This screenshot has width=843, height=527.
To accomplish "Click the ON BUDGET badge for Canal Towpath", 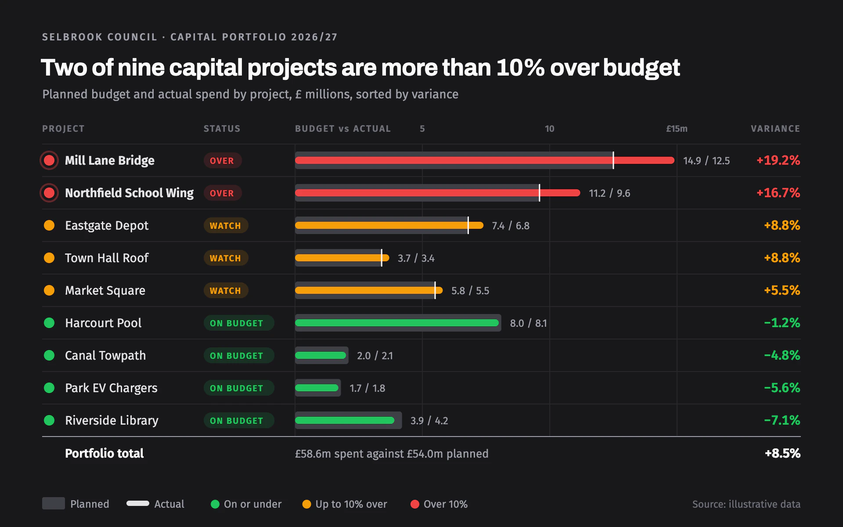I will 239,356.
